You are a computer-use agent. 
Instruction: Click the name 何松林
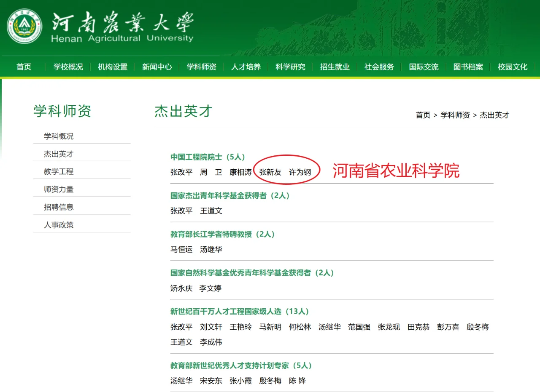pyautogui.click(x=300, y=327)
